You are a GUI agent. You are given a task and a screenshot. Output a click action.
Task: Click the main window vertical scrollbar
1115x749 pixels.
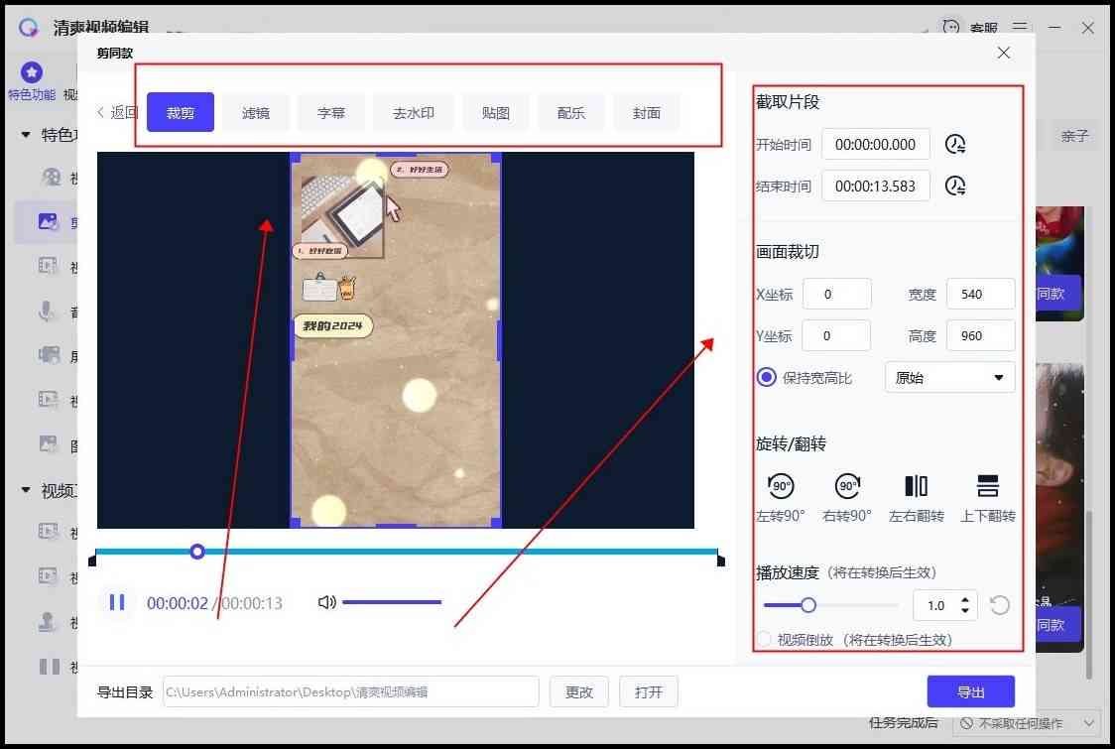coord(1089,593)
